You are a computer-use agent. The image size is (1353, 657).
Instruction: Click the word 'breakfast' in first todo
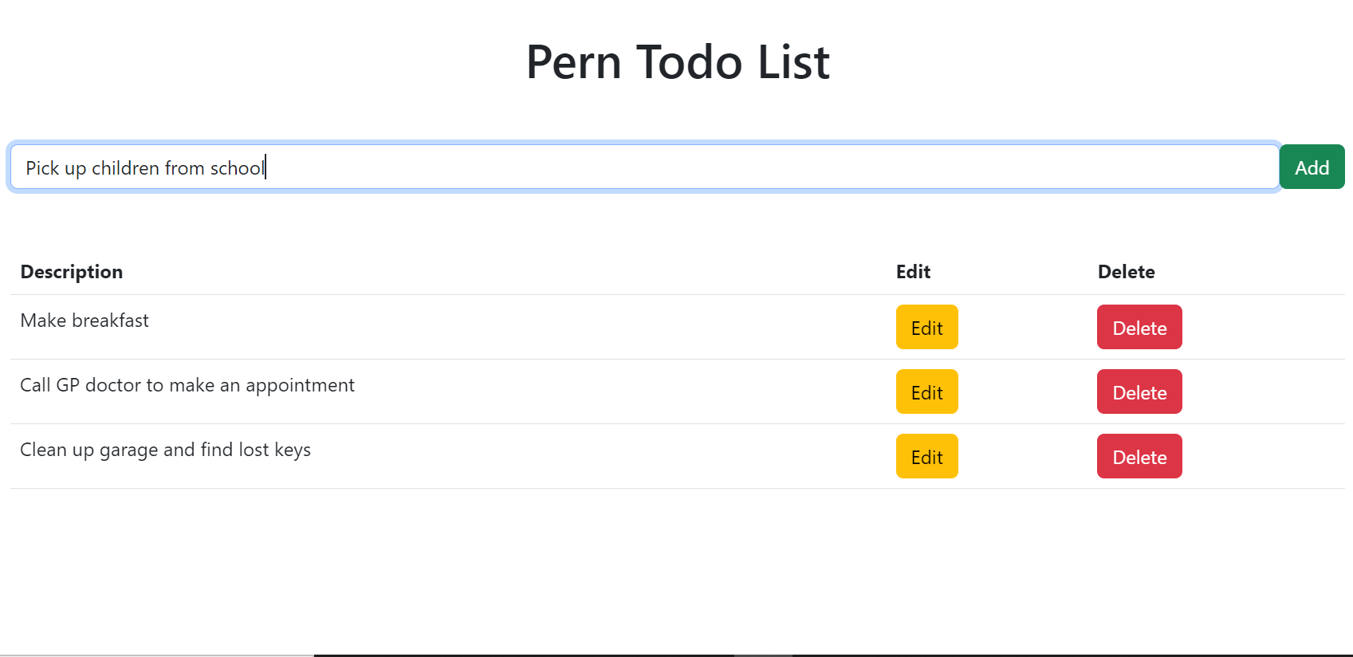coord(110,321)
